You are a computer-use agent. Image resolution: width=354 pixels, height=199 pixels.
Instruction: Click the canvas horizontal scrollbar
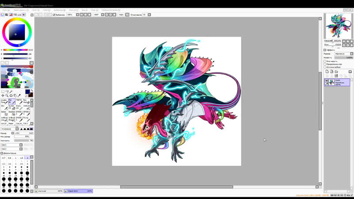click(x=176, y=187)
